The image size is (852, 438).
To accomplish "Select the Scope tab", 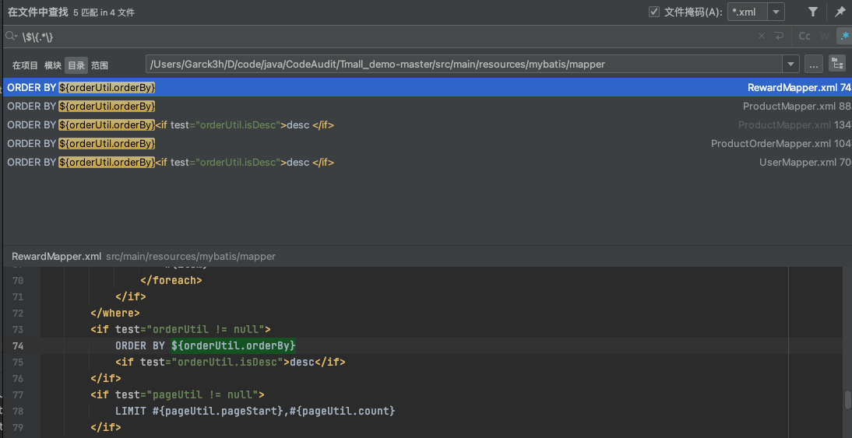I will point(100,65).
